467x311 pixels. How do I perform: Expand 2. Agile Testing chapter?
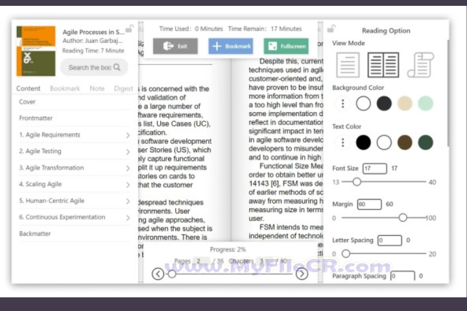128,152
